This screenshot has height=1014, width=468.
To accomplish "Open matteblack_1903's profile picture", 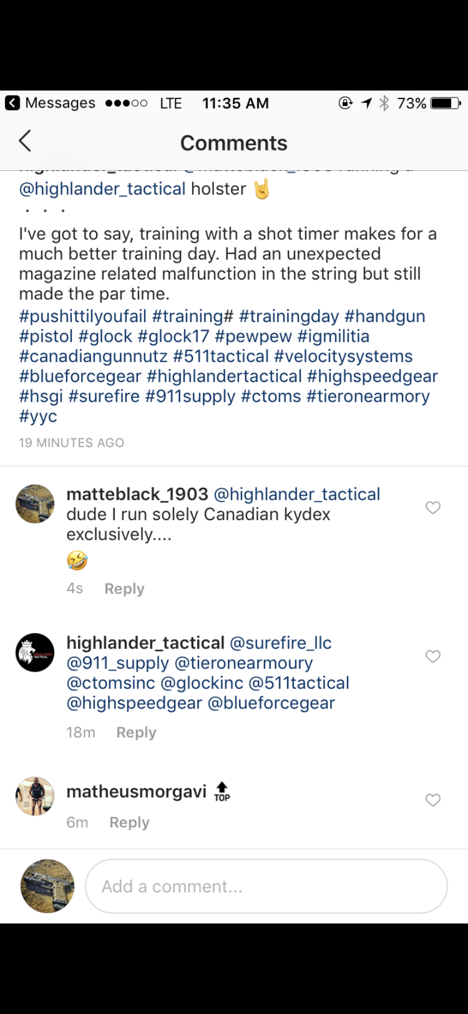I will pyautogui.click(x=35, y=504).
